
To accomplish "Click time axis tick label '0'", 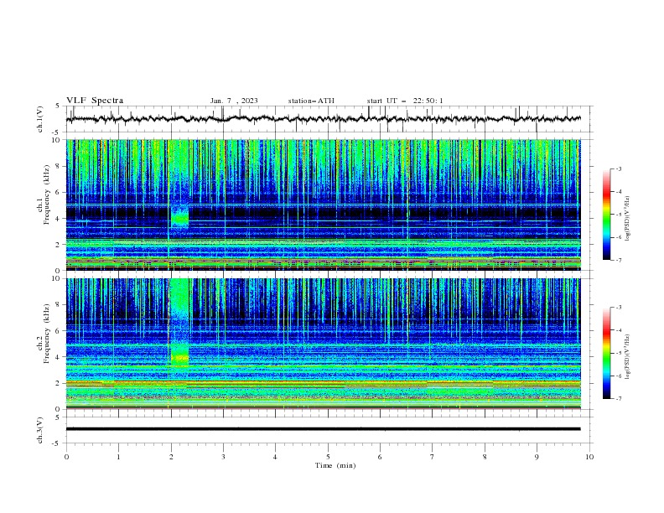I will pos(66,457).
